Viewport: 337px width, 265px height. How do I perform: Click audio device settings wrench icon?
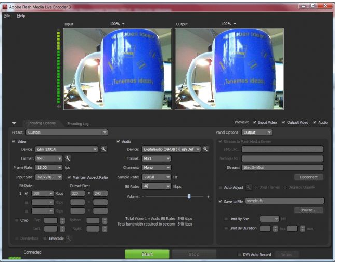pos(205,149)
